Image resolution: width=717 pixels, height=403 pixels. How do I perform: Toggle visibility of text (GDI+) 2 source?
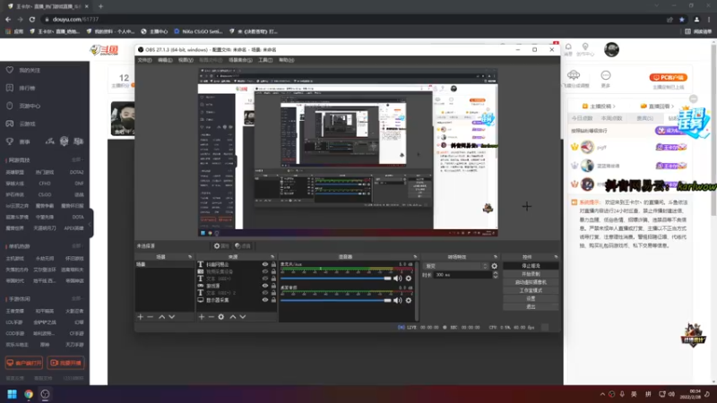(x=264, y=293)
